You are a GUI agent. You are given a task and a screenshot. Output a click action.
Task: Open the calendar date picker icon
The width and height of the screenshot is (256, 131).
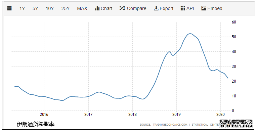(9, 8)
